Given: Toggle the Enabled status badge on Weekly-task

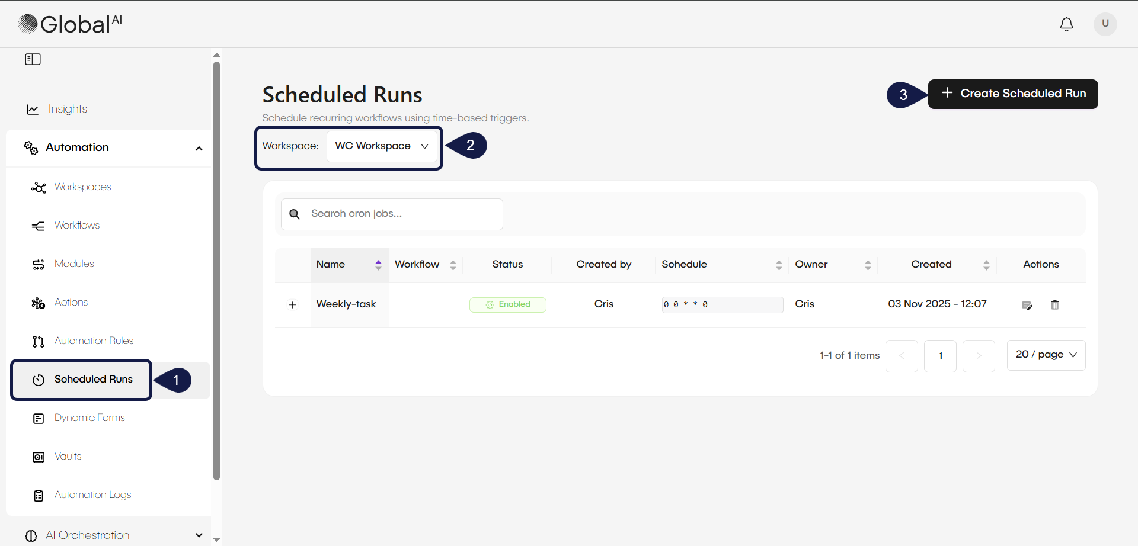Looking at the screenshot, I should [x=507, y=304].
